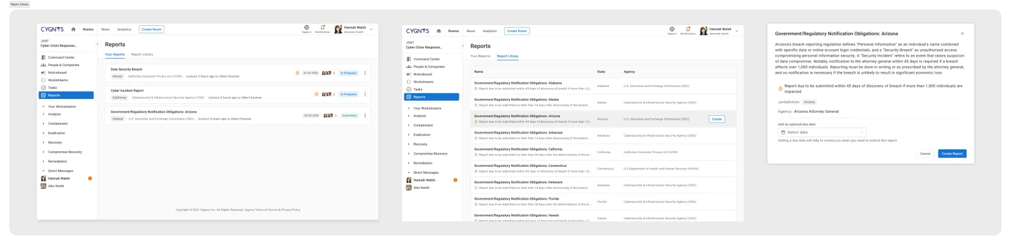Collapse sidebar arrow in Your Reports screen
Screen dimensions: 1011x245
point(97,44)
